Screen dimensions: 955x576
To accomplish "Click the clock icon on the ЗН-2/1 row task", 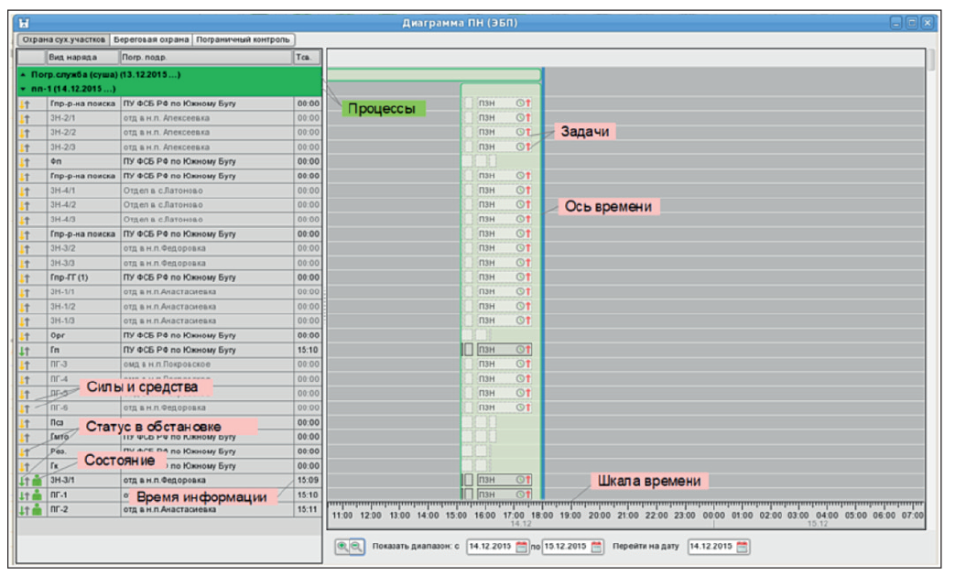I will click(520, 117).
